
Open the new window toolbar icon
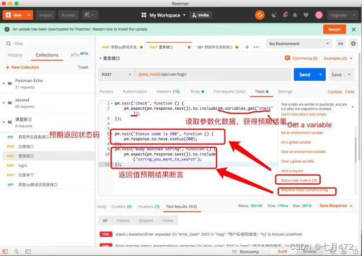[x=89, y=15]
